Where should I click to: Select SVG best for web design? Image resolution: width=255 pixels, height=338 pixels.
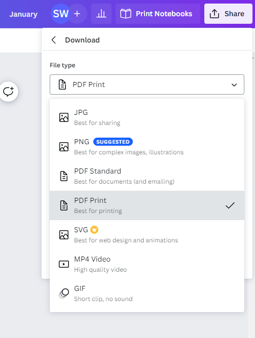click(147, 235)
